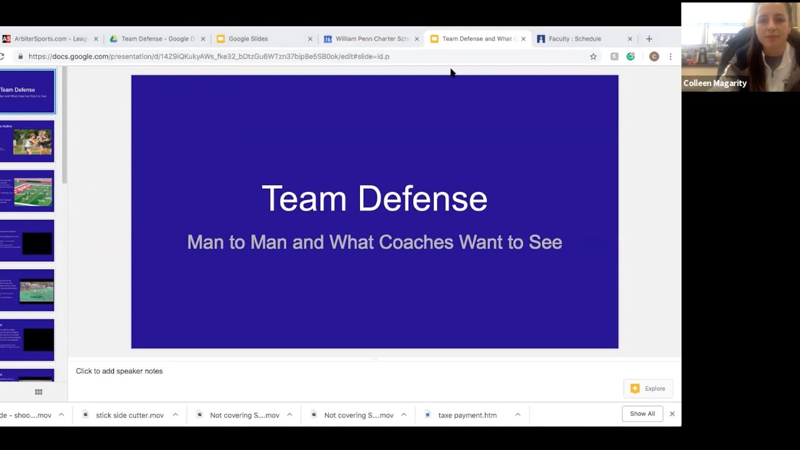Screen dimensions: 800x450
Task: Click the green Grammarly extension icon
Action: 631,56
